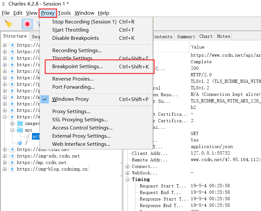Select the api folder row
This screenshot has height=211, width=261.
click(28, 130)
